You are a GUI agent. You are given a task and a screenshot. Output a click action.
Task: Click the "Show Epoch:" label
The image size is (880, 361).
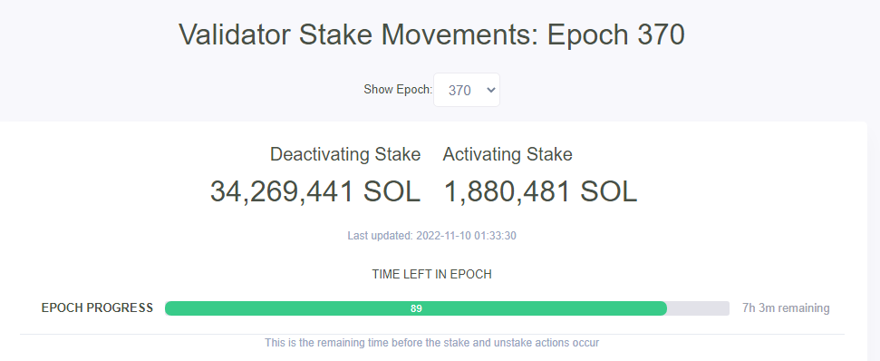pyautogui.click(x=398, y=89)
